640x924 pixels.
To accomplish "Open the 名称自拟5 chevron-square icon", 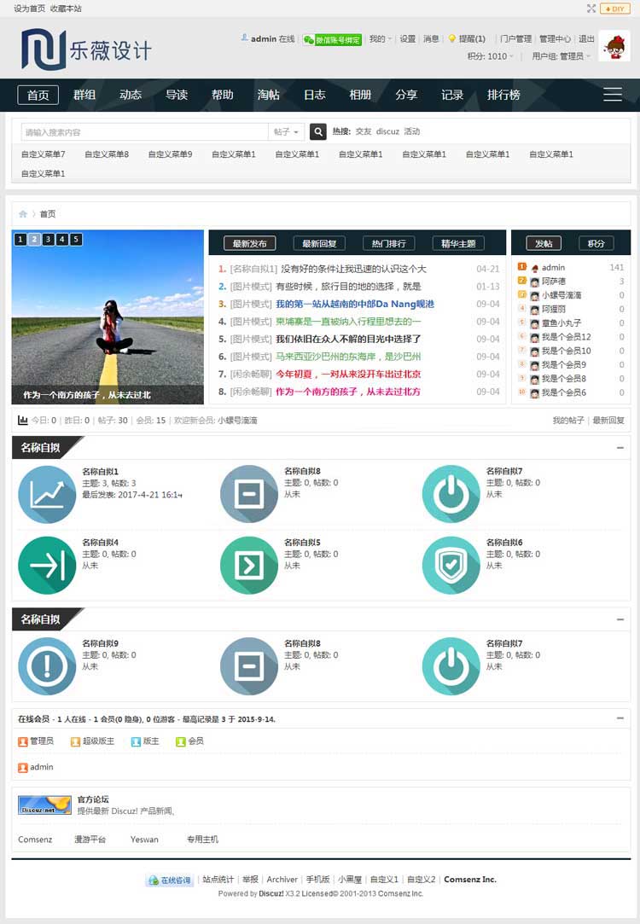I will tap(249, 566).
